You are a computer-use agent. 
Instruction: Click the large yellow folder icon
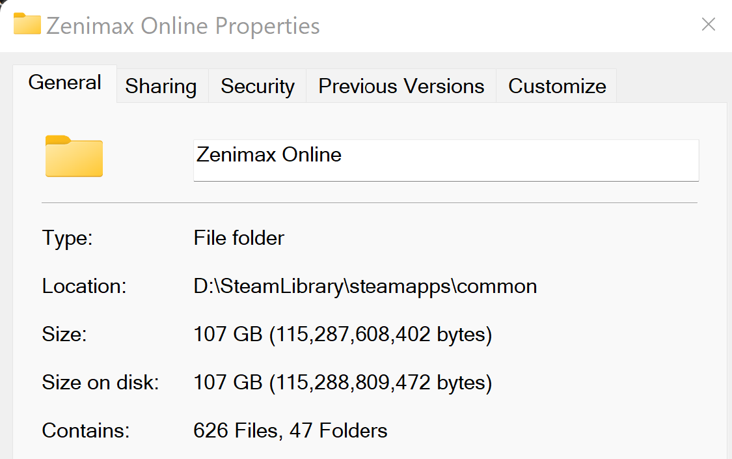click(x=74, y=156)
